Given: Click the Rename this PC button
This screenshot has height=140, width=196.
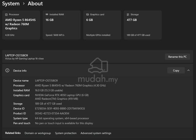Looking at the screenshot, I should (x=178, y=57).
